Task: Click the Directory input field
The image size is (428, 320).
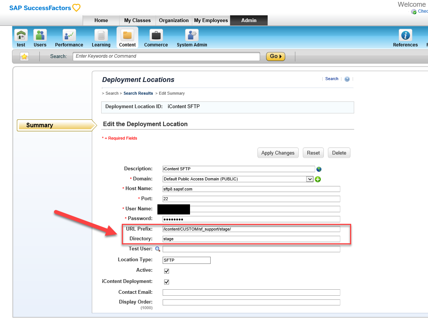Action: point(251,239)
